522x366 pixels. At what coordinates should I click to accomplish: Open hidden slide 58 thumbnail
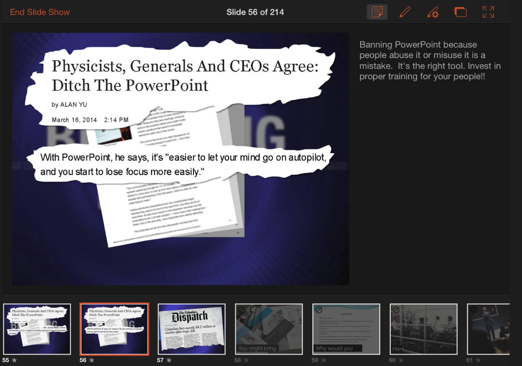269,329
